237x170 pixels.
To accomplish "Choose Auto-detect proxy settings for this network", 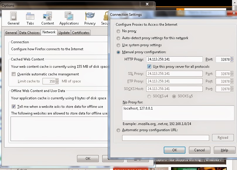I will click(118, 38).
